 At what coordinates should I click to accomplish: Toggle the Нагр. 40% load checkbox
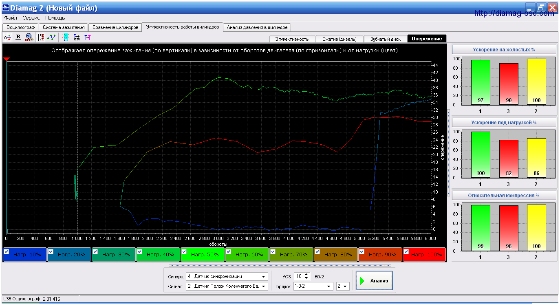[140, 252]
